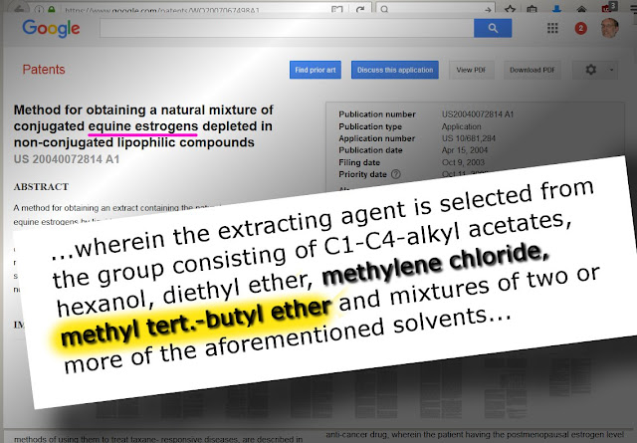Open the account profile picture

[x=610, y=28]
